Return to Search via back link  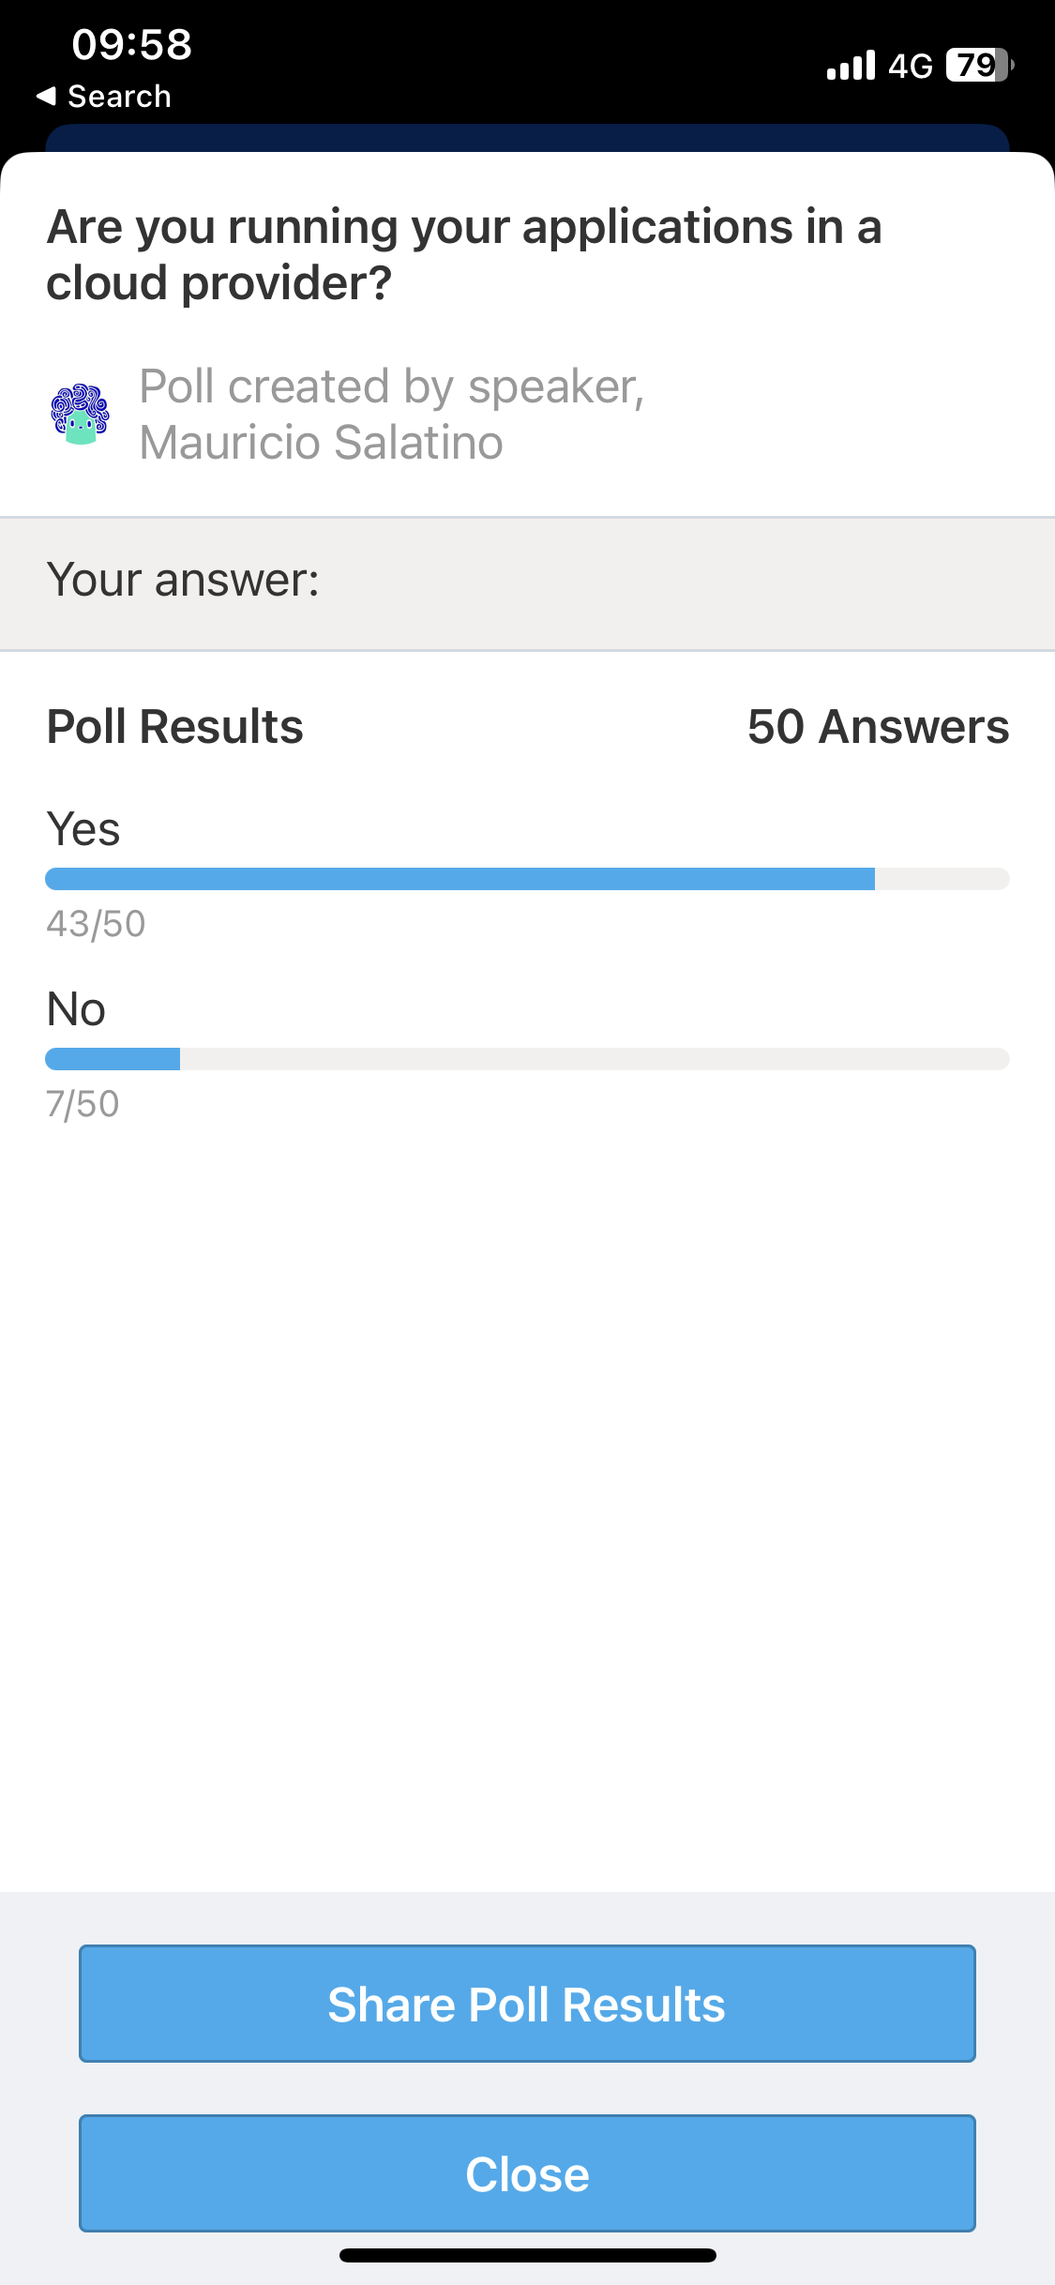pos(103,96)
